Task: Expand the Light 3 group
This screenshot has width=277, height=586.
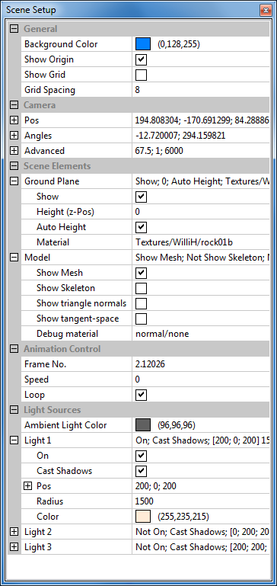Action: [x=14, y=547]
